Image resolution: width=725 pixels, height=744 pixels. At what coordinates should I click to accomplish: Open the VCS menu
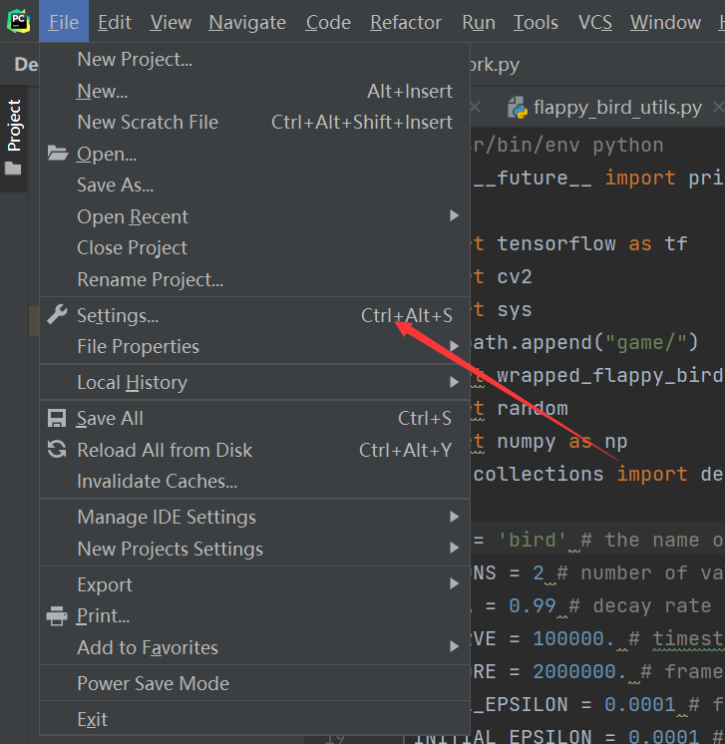coord(595,22)
